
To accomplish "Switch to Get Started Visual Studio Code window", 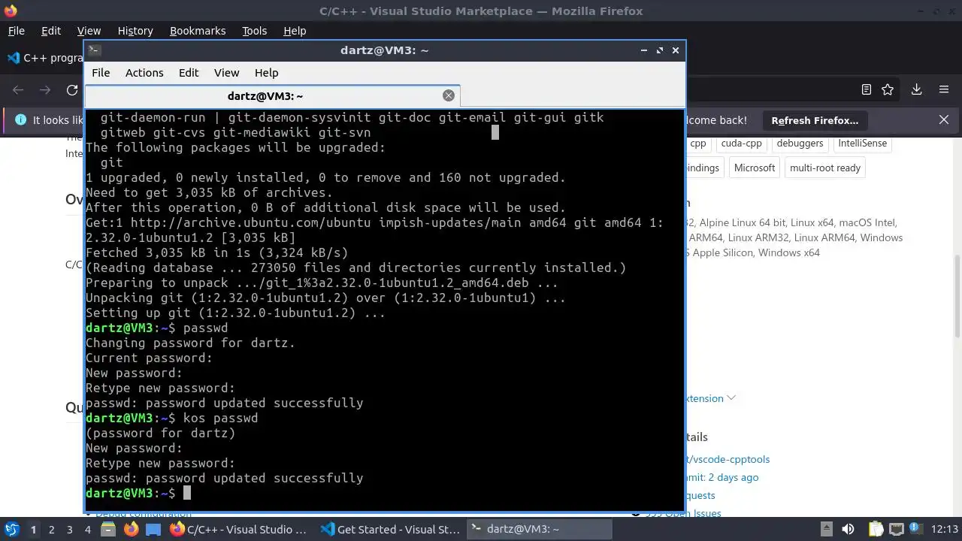I will [390, 530].
